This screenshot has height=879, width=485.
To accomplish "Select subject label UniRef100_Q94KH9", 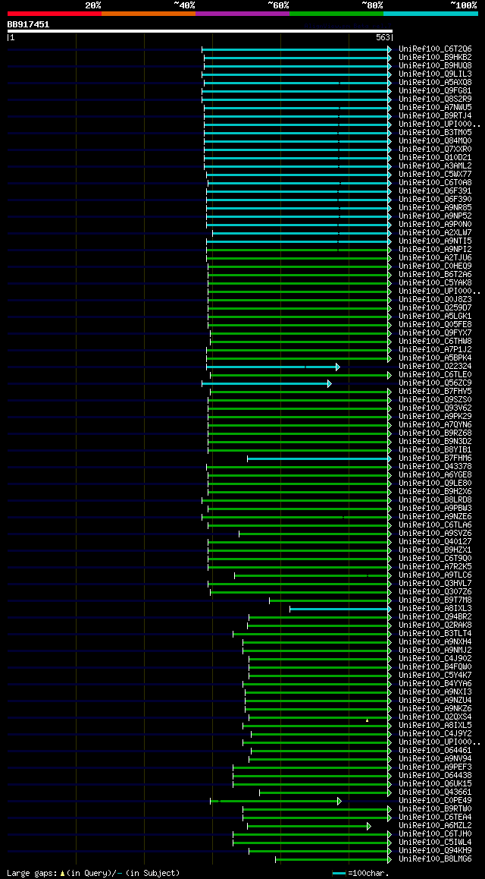I will (x=435, y=851).
